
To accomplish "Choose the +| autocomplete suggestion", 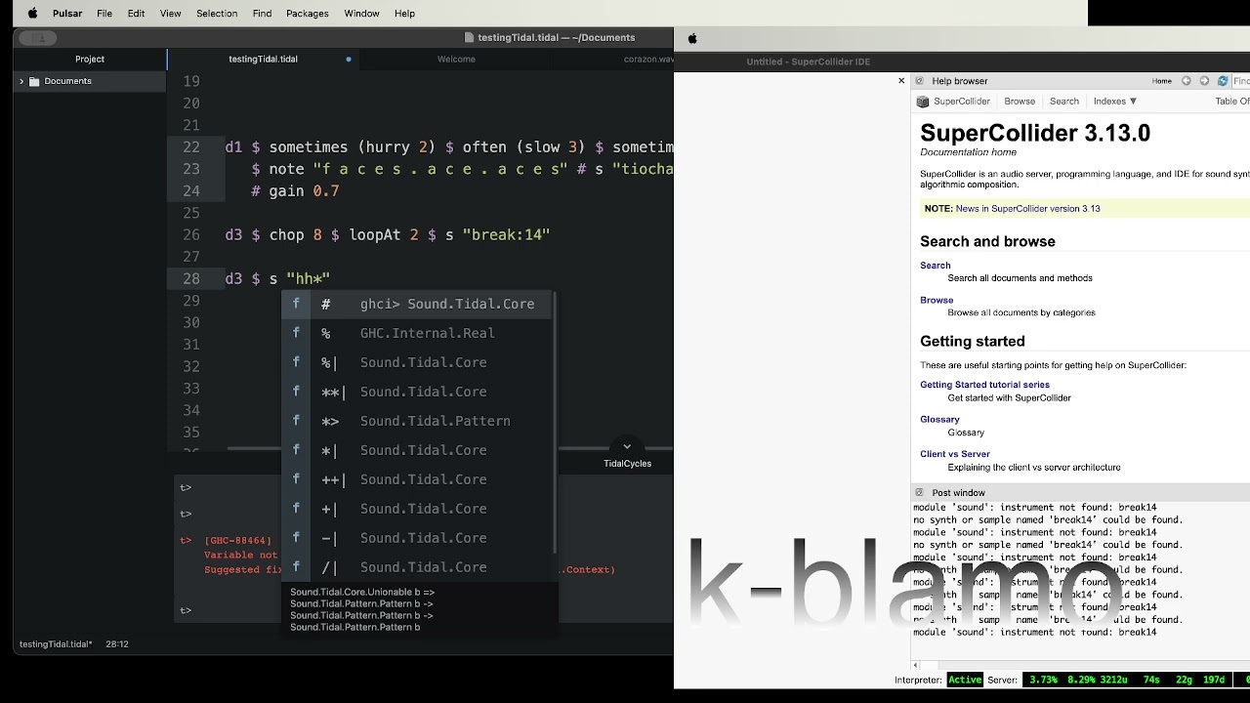I will 418,509.
